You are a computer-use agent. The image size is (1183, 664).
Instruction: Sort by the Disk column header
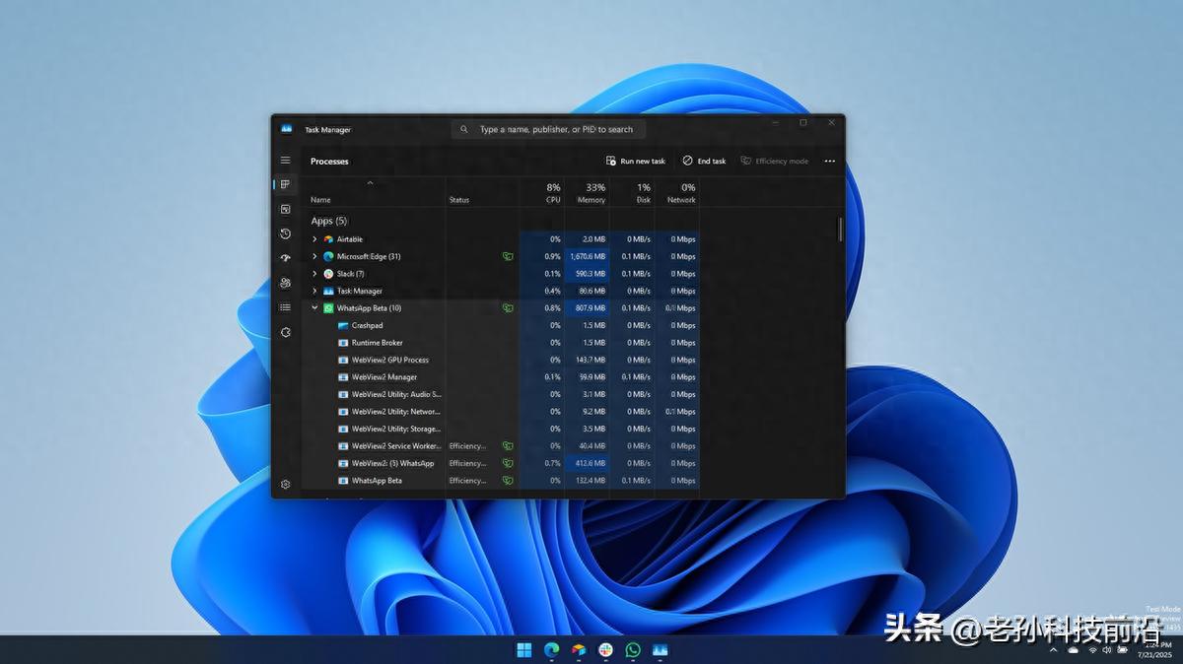644,200
